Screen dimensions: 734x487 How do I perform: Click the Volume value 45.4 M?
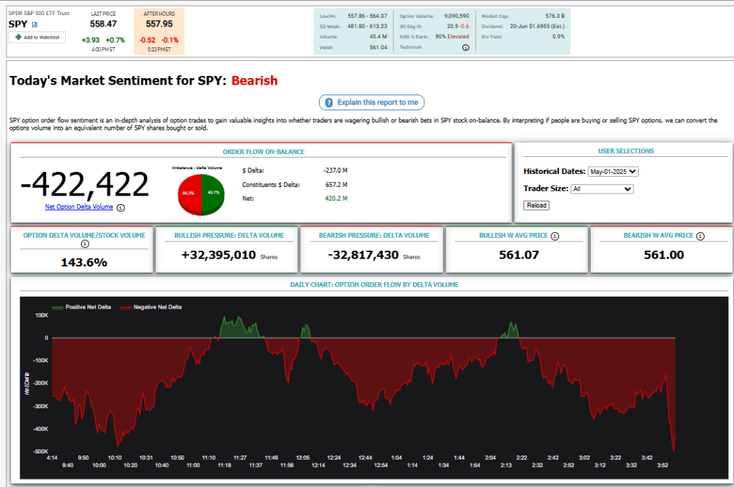378,37
